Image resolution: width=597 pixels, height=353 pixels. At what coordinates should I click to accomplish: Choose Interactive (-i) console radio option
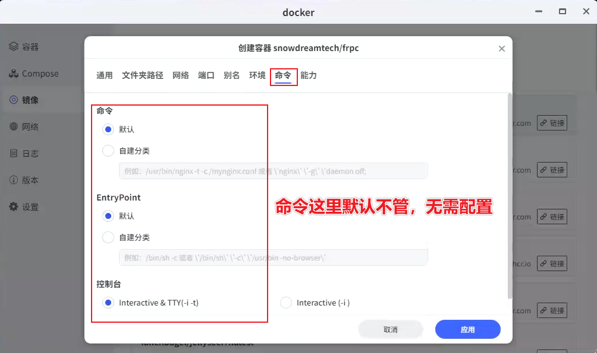pos(286,303)
